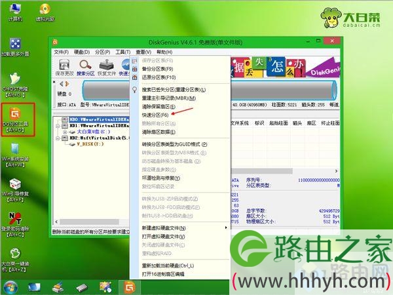
Task: Click tree panel horizontal scrollbar thumb
Action: click(89, 222)
